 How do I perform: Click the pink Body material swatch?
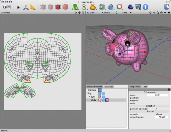coord(107,100)
